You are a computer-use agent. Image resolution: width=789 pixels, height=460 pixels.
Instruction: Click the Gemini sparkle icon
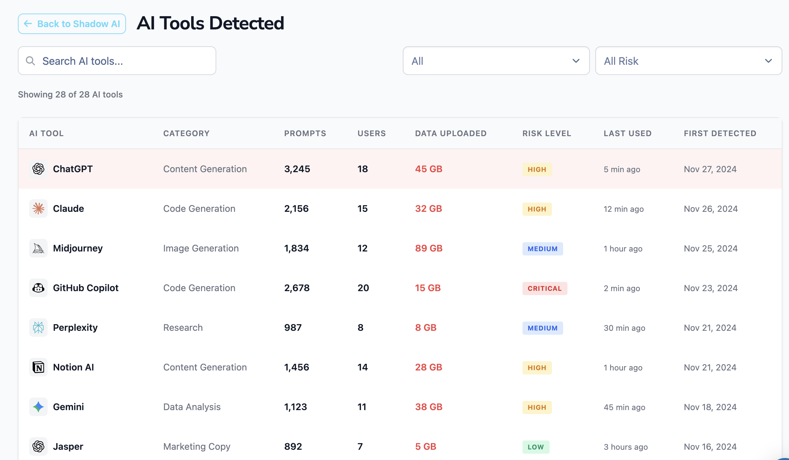pyautogui.click(x=38, y=407)
